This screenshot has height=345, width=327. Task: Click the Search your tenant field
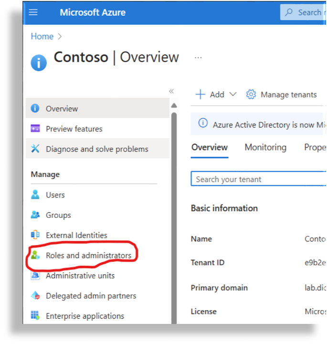click(258, 179)
